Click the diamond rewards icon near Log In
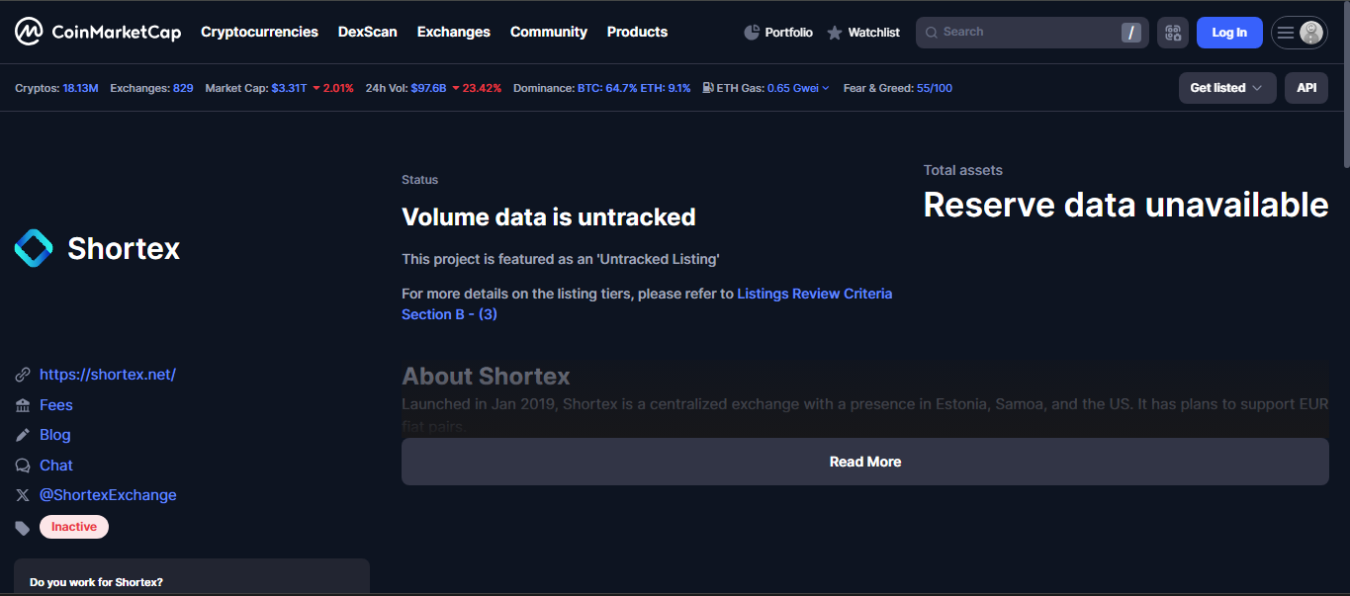Screen dimensions: 1350x596 pos(1173,33)
